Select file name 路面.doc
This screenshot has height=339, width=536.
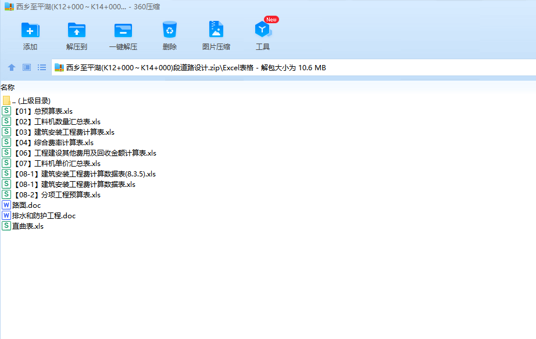coord(26,205)
